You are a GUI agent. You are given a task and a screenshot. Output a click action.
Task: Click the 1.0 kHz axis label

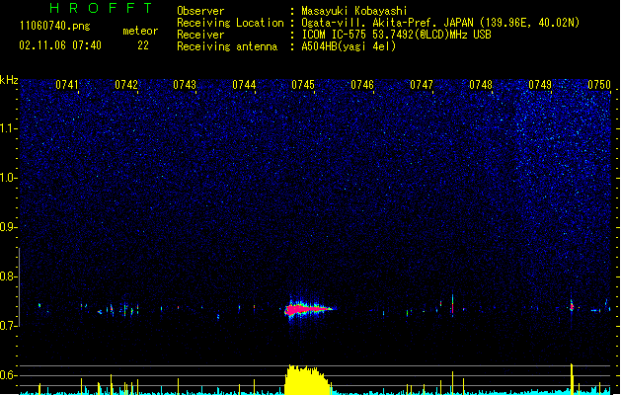point(9,178)
